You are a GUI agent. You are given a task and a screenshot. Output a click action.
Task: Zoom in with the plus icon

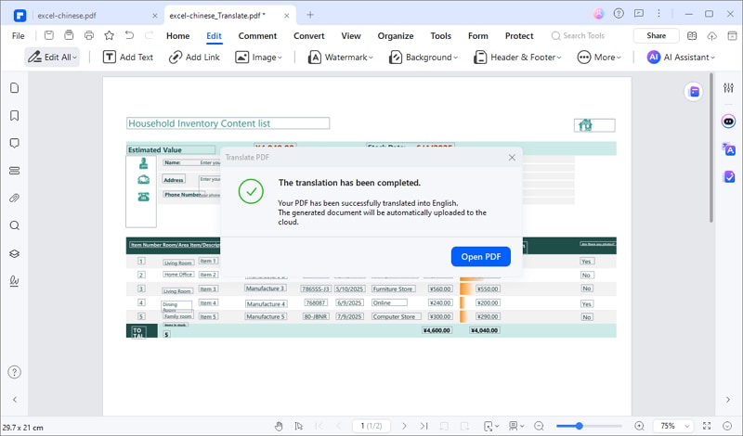(x=639, y=426)
